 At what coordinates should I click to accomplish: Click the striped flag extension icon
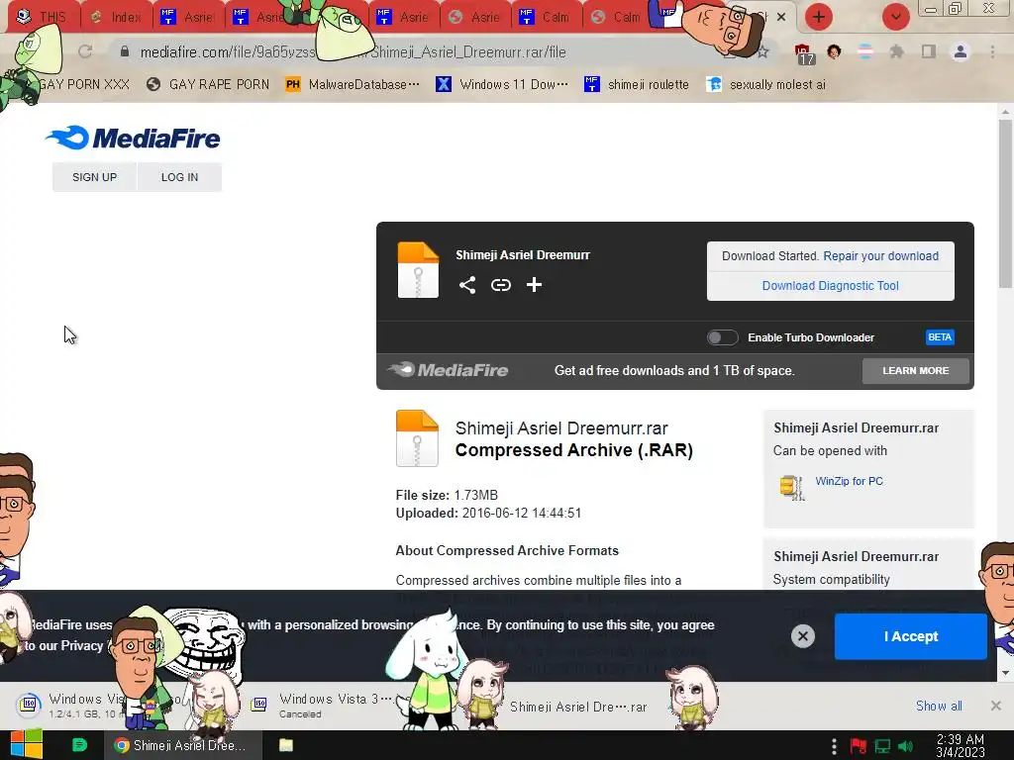tap(864, 52)
